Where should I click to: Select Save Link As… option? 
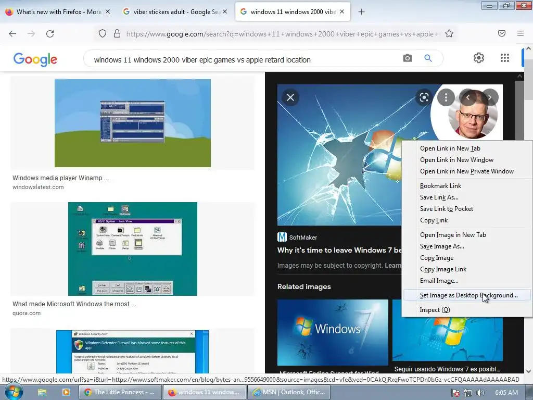[x=467, y=197]
